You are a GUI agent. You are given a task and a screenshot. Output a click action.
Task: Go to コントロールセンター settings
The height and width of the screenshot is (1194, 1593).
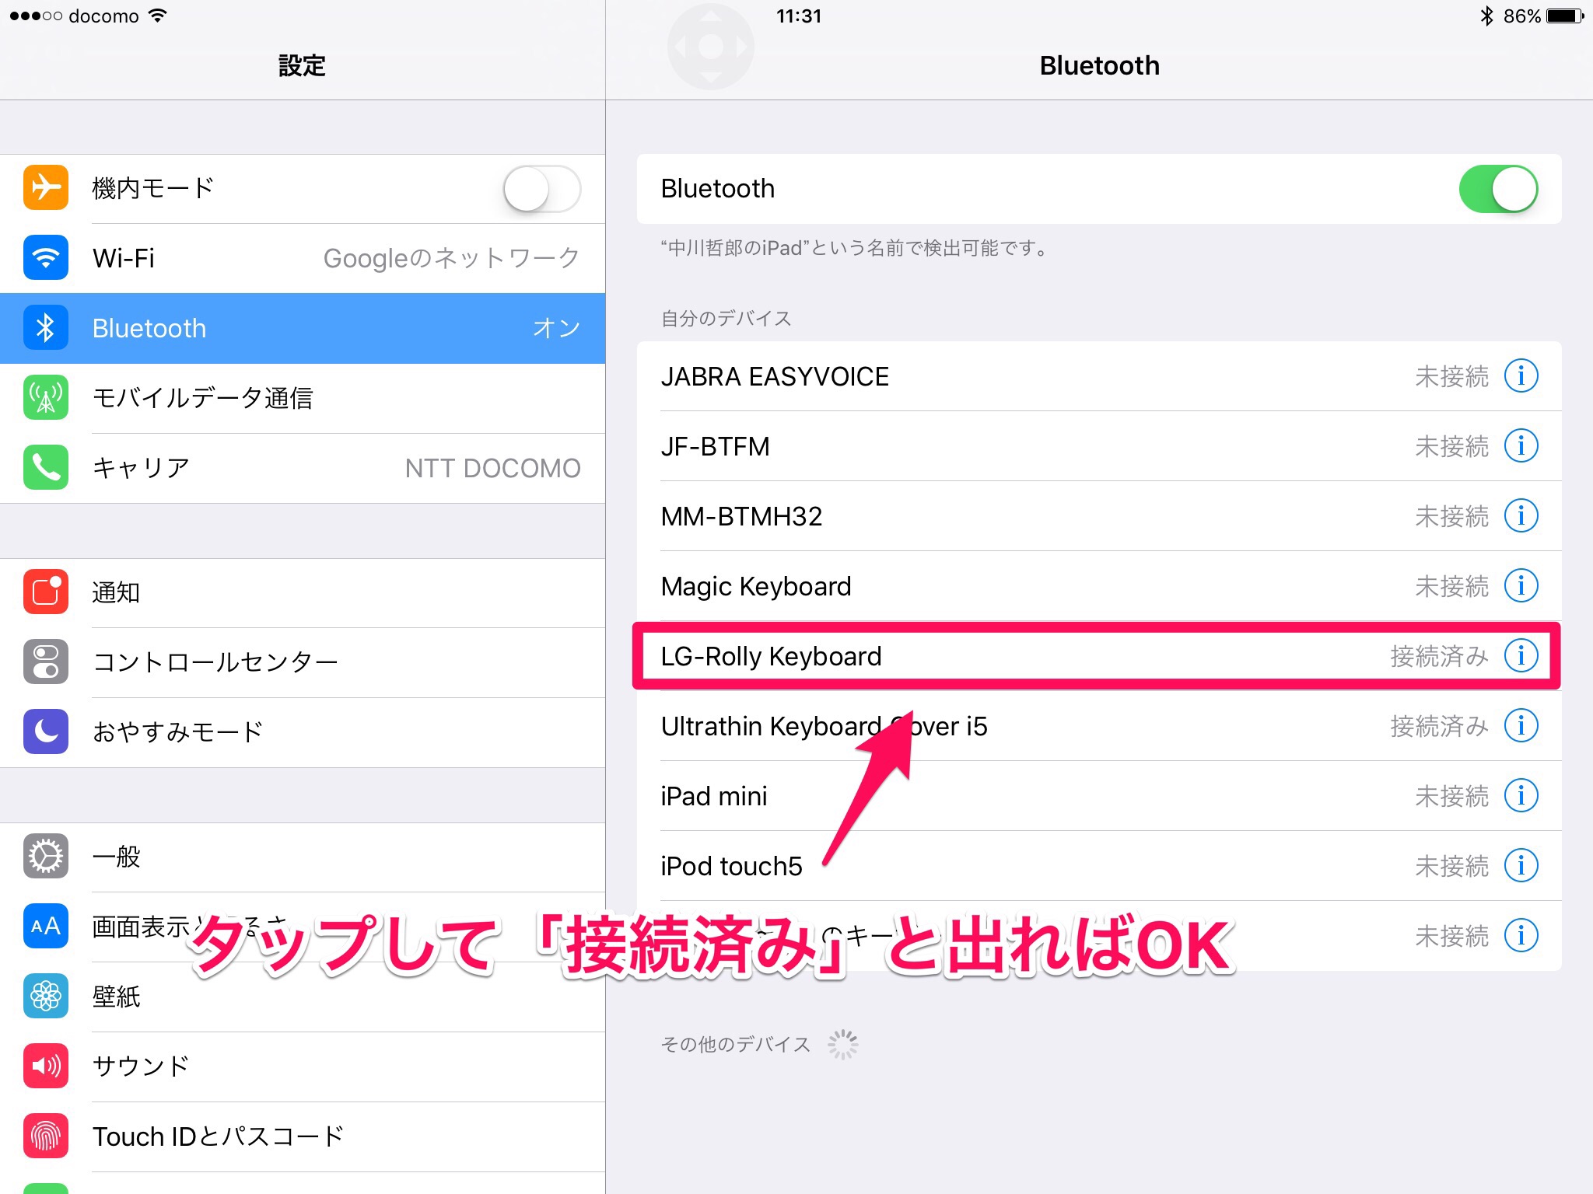(x=303, y=662)
